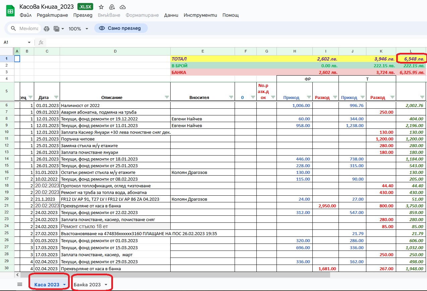427x291 pixels.
Task: Click the 2,950.00 Разход cell
Action: [325, 206]
